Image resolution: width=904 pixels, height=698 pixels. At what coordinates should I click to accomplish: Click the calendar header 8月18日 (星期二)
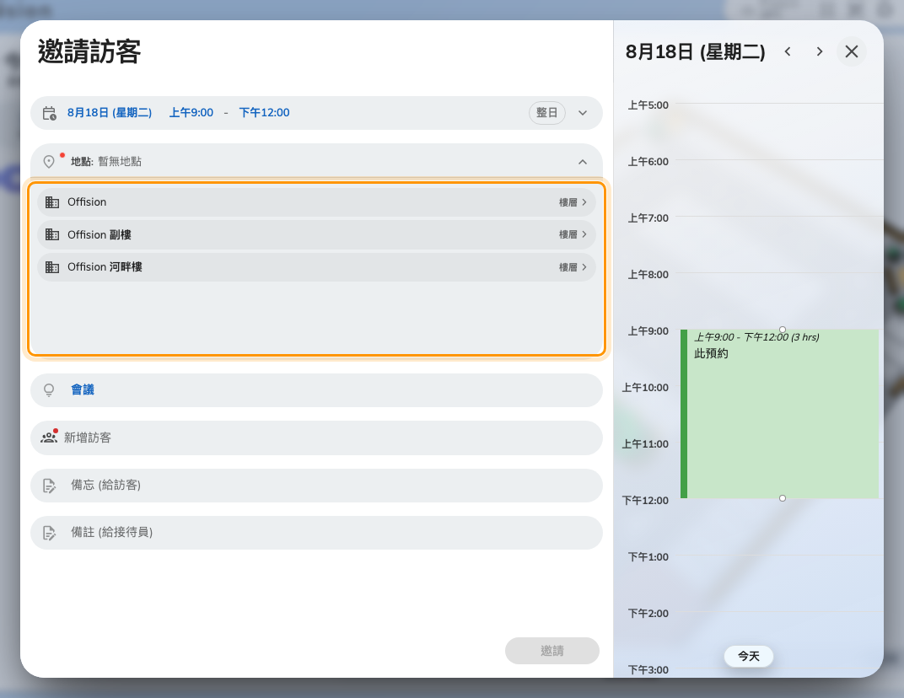(x=696, y=52)
